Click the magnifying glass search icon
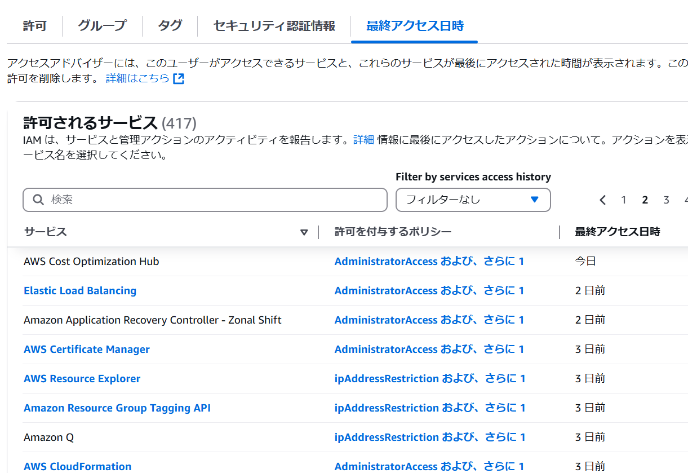688x473 pixels. [38, 200]
